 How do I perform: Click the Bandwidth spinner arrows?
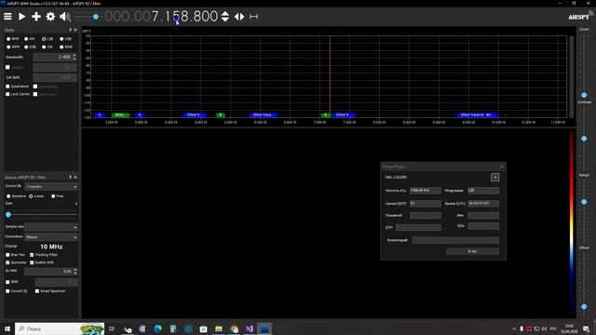pyautogui.click(x=74, y=57)
